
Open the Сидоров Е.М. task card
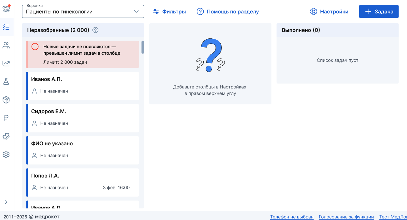point(83,118)
